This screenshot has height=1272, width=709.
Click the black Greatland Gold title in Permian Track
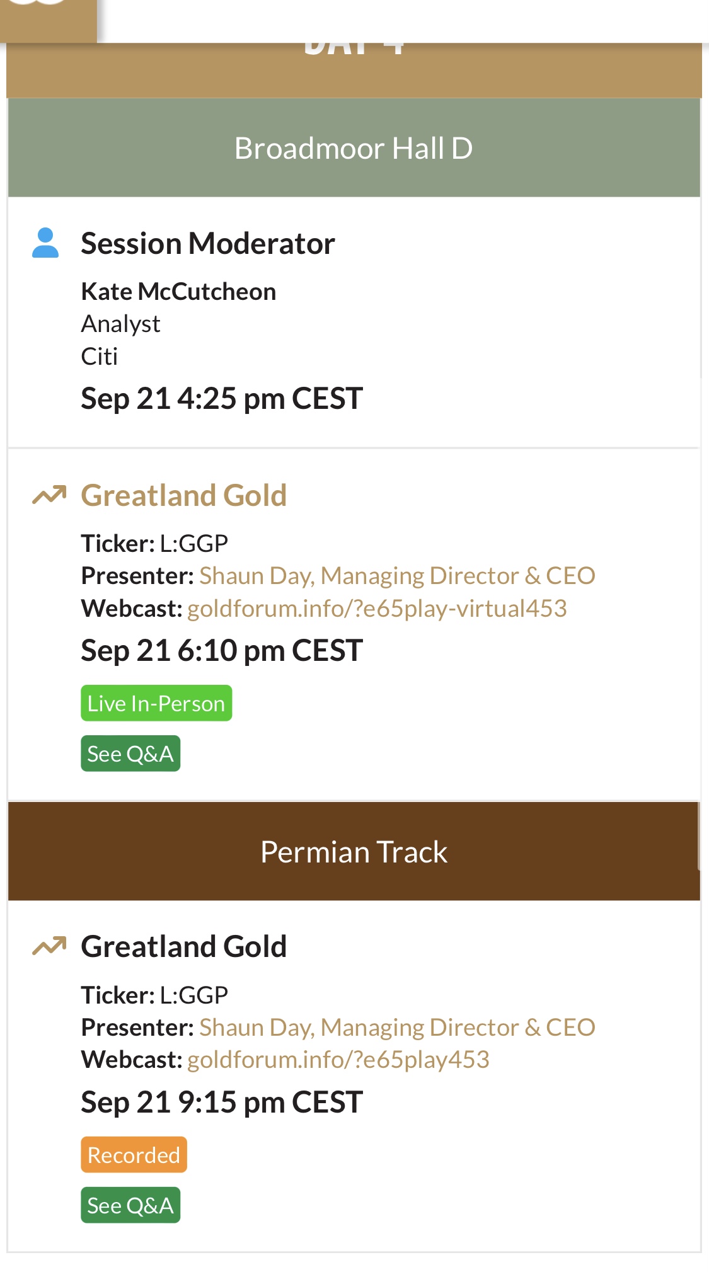pos(184,946)
